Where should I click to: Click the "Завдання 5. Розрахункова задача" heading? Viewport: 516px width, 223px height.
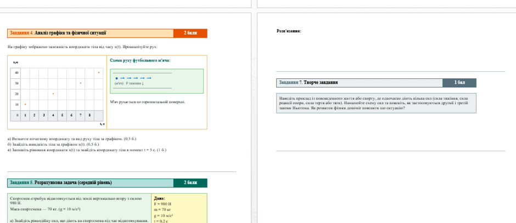(61, 182)
